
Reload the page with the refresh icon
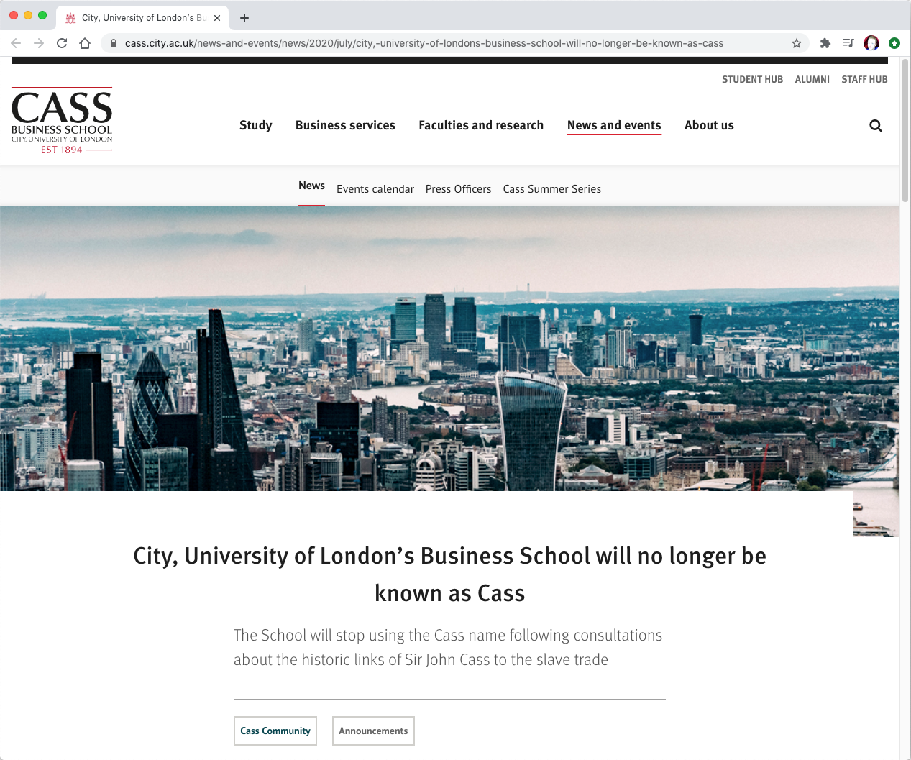click(x=62, y=43)
